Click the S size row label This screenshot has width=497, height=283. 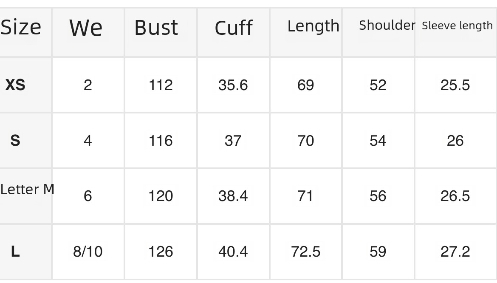click(15, 140)
